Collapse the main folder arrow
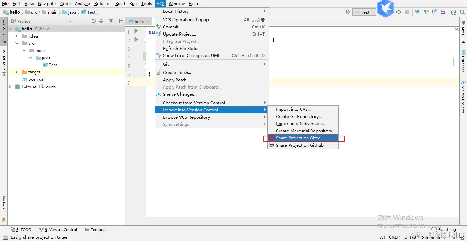This screenshot has width=467, height=241. tap(24, 51)
